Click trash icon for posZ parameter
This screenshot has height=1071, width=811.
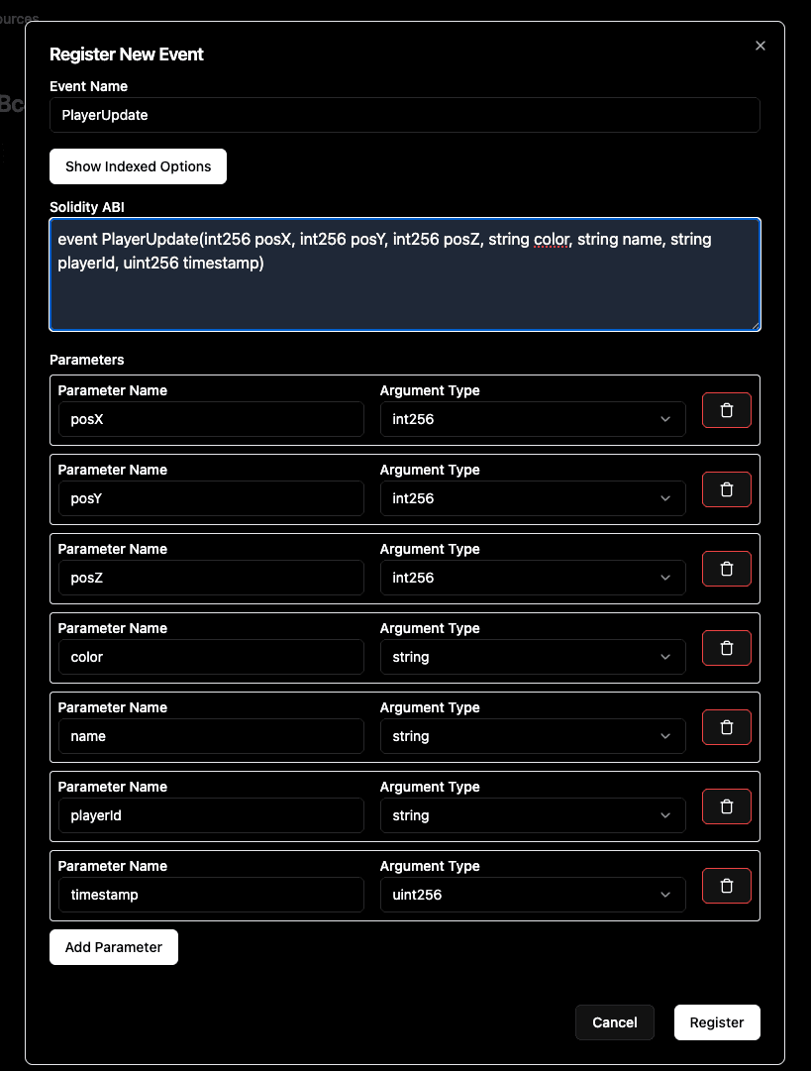coord(726,569)
